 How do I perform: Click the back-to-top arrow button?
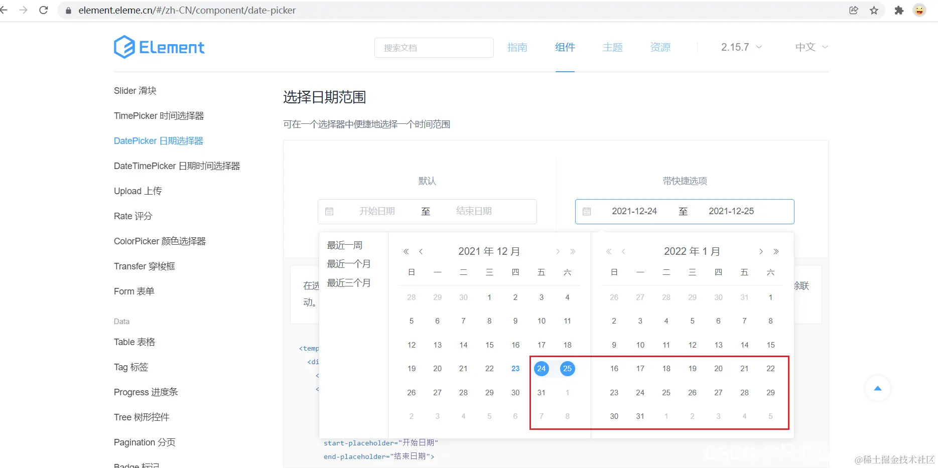point(878,388)
